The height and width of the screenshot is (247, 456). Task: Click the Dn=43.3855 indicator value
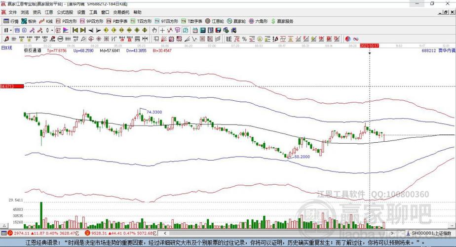[136, 50]
